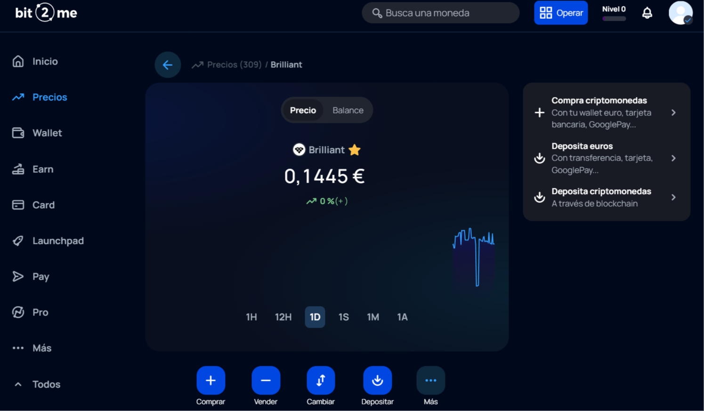Screen dimensions: 704x411
Task: Click the download icon beside Deposita euros
Action: [540, 158]
